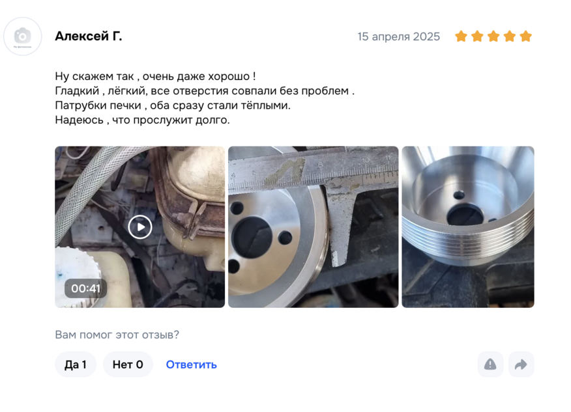Click the report review warning icon
The height and width of the screenshot is (412, 571).
click(x=490, y=364)
